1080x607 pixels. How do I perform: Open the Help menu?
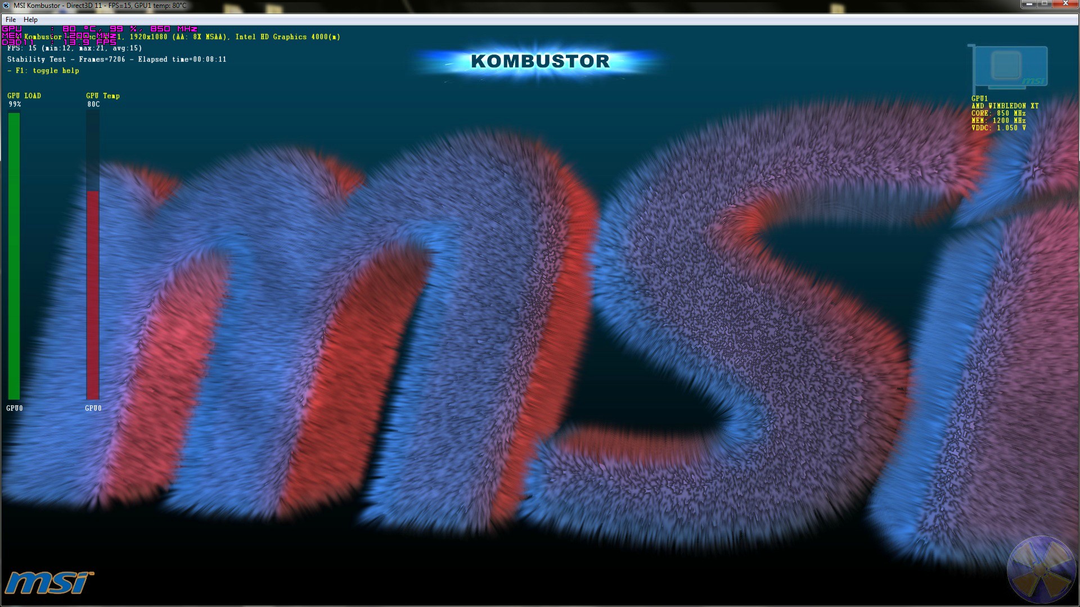coord(30,20)
